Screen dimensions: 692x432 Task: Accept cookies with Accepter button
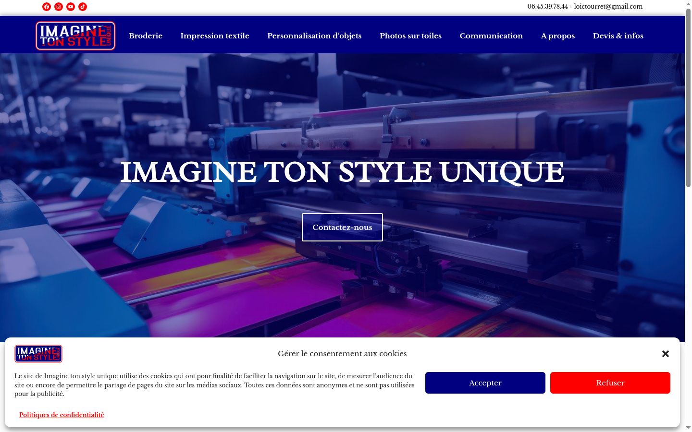485,383
